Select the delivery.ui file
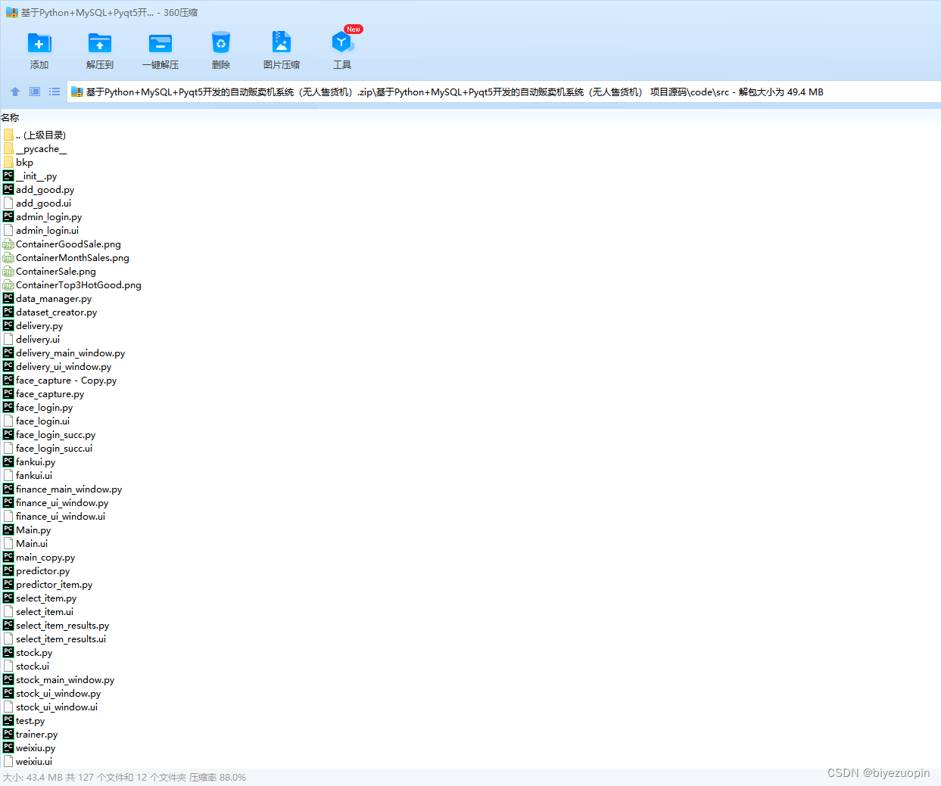The height and width of the screenshot is (786, 941). click(x=32, y=339)
